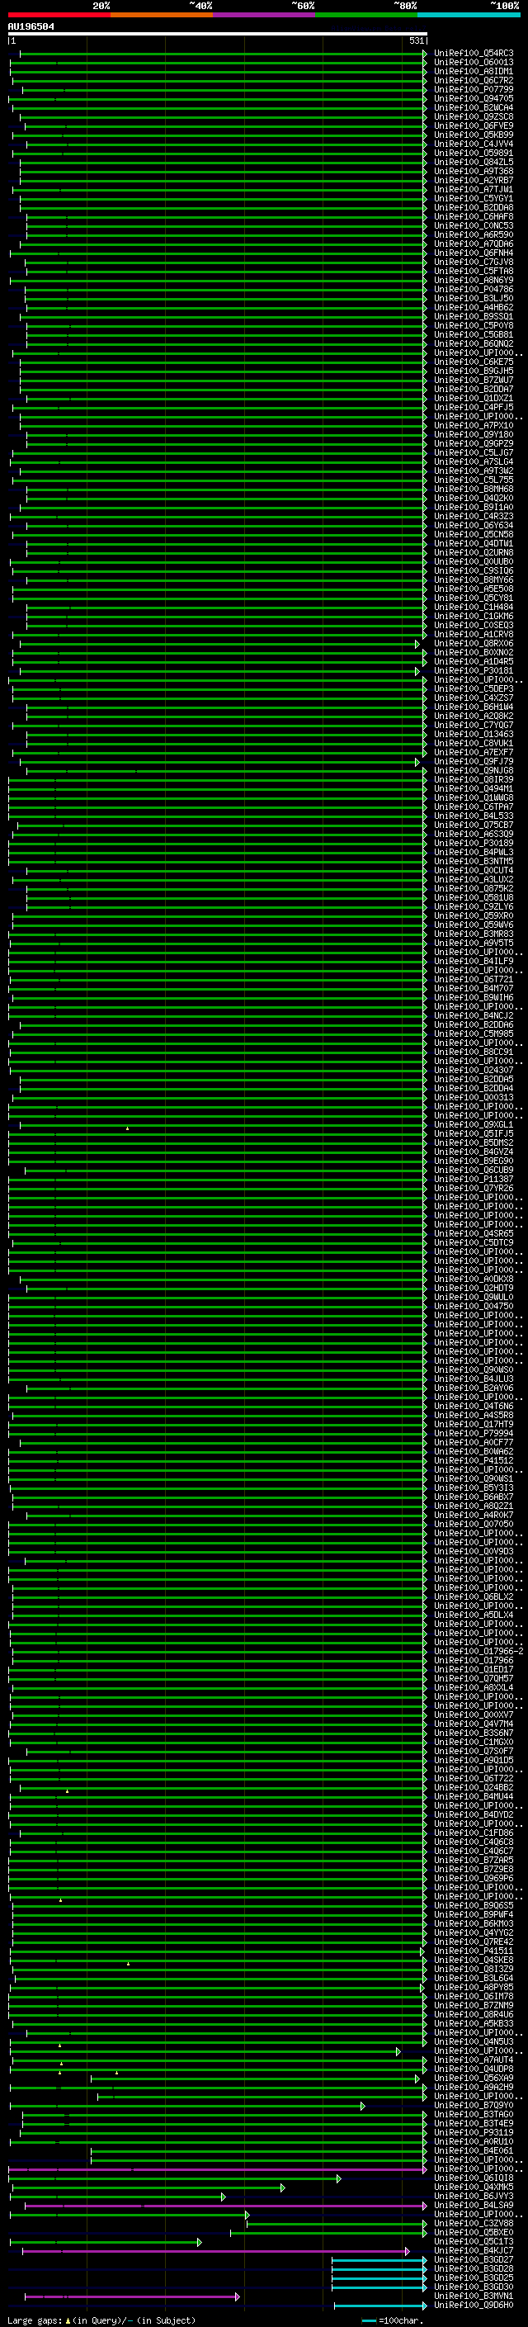Screen dimensions: 528x2327
Task: Select hit label UniRef100_A4HB62
Action: coord(474,307)
